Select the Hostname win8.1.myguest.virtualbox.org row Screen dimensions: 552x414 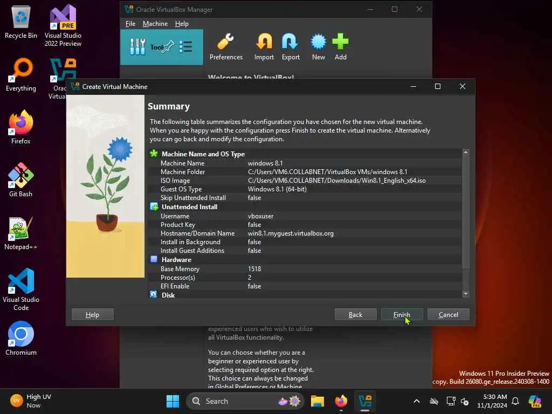pos(305,233)
